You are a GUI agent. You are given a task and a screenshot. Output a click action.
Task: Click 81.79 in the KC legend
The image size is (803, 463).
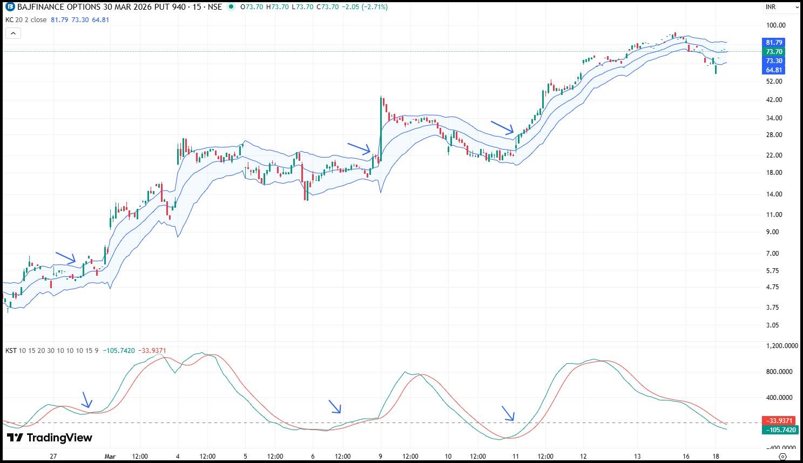pos(59,20)
